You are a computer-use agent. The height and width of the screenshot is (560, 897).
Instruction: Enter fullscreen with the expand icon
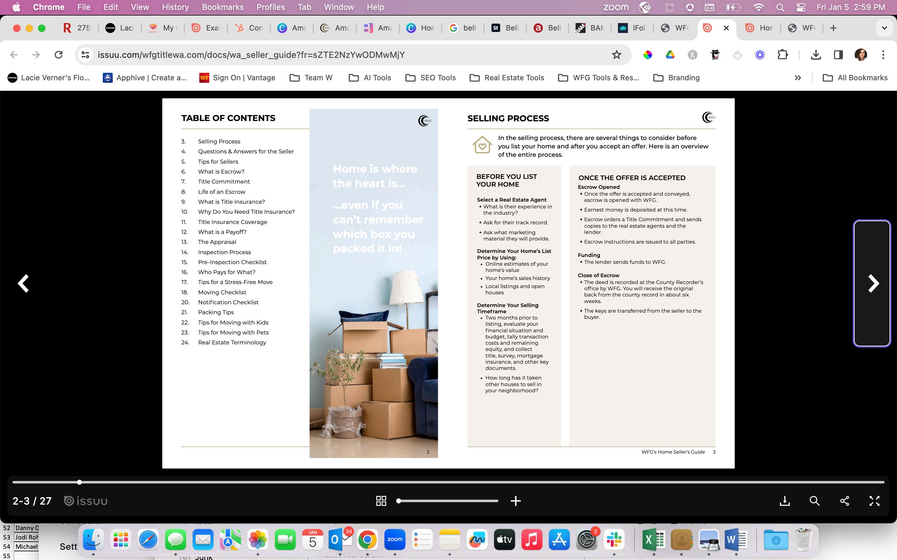(874, 501)
